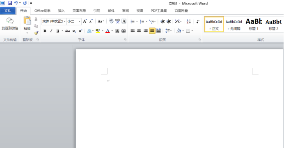Image resolution: width=284 pixels, height=148 pixels.
Task: Toggle strikethrough abc formatting
Action: click(68, 31)
